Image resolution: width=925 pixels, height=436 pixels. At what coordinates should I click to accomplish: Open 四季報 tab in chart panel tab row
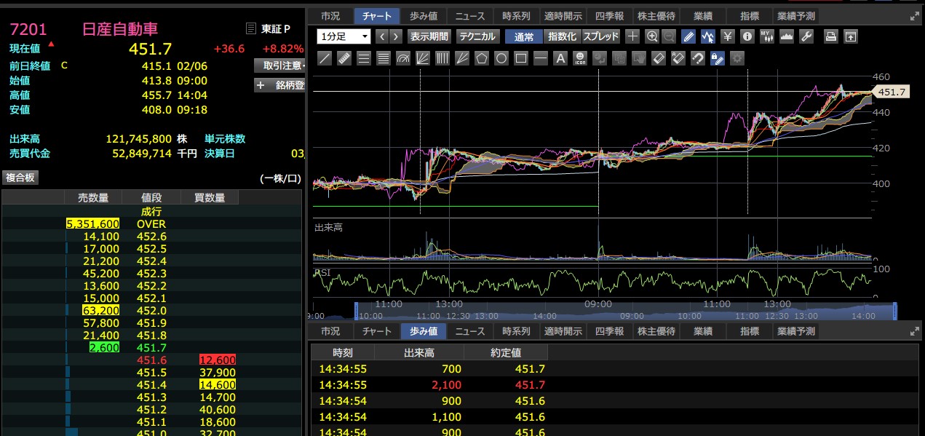pos(609,16)
